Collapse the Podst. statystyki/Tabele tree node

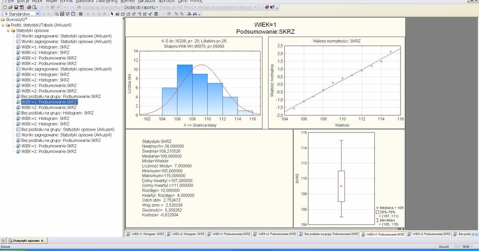tap(3, 25)
